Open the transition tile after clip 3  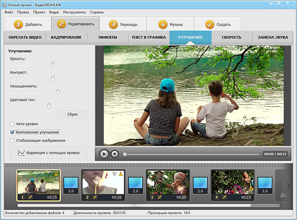200,185
